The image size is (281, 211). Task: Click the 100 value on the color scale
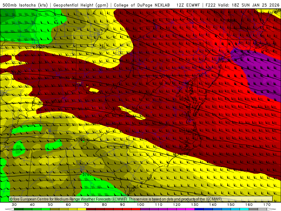click(x=141, y=205)
